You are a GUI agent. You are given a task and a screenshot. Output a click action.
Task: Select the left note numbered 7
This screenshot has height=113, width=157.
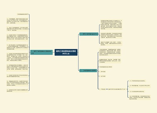(x=17, y=76)
